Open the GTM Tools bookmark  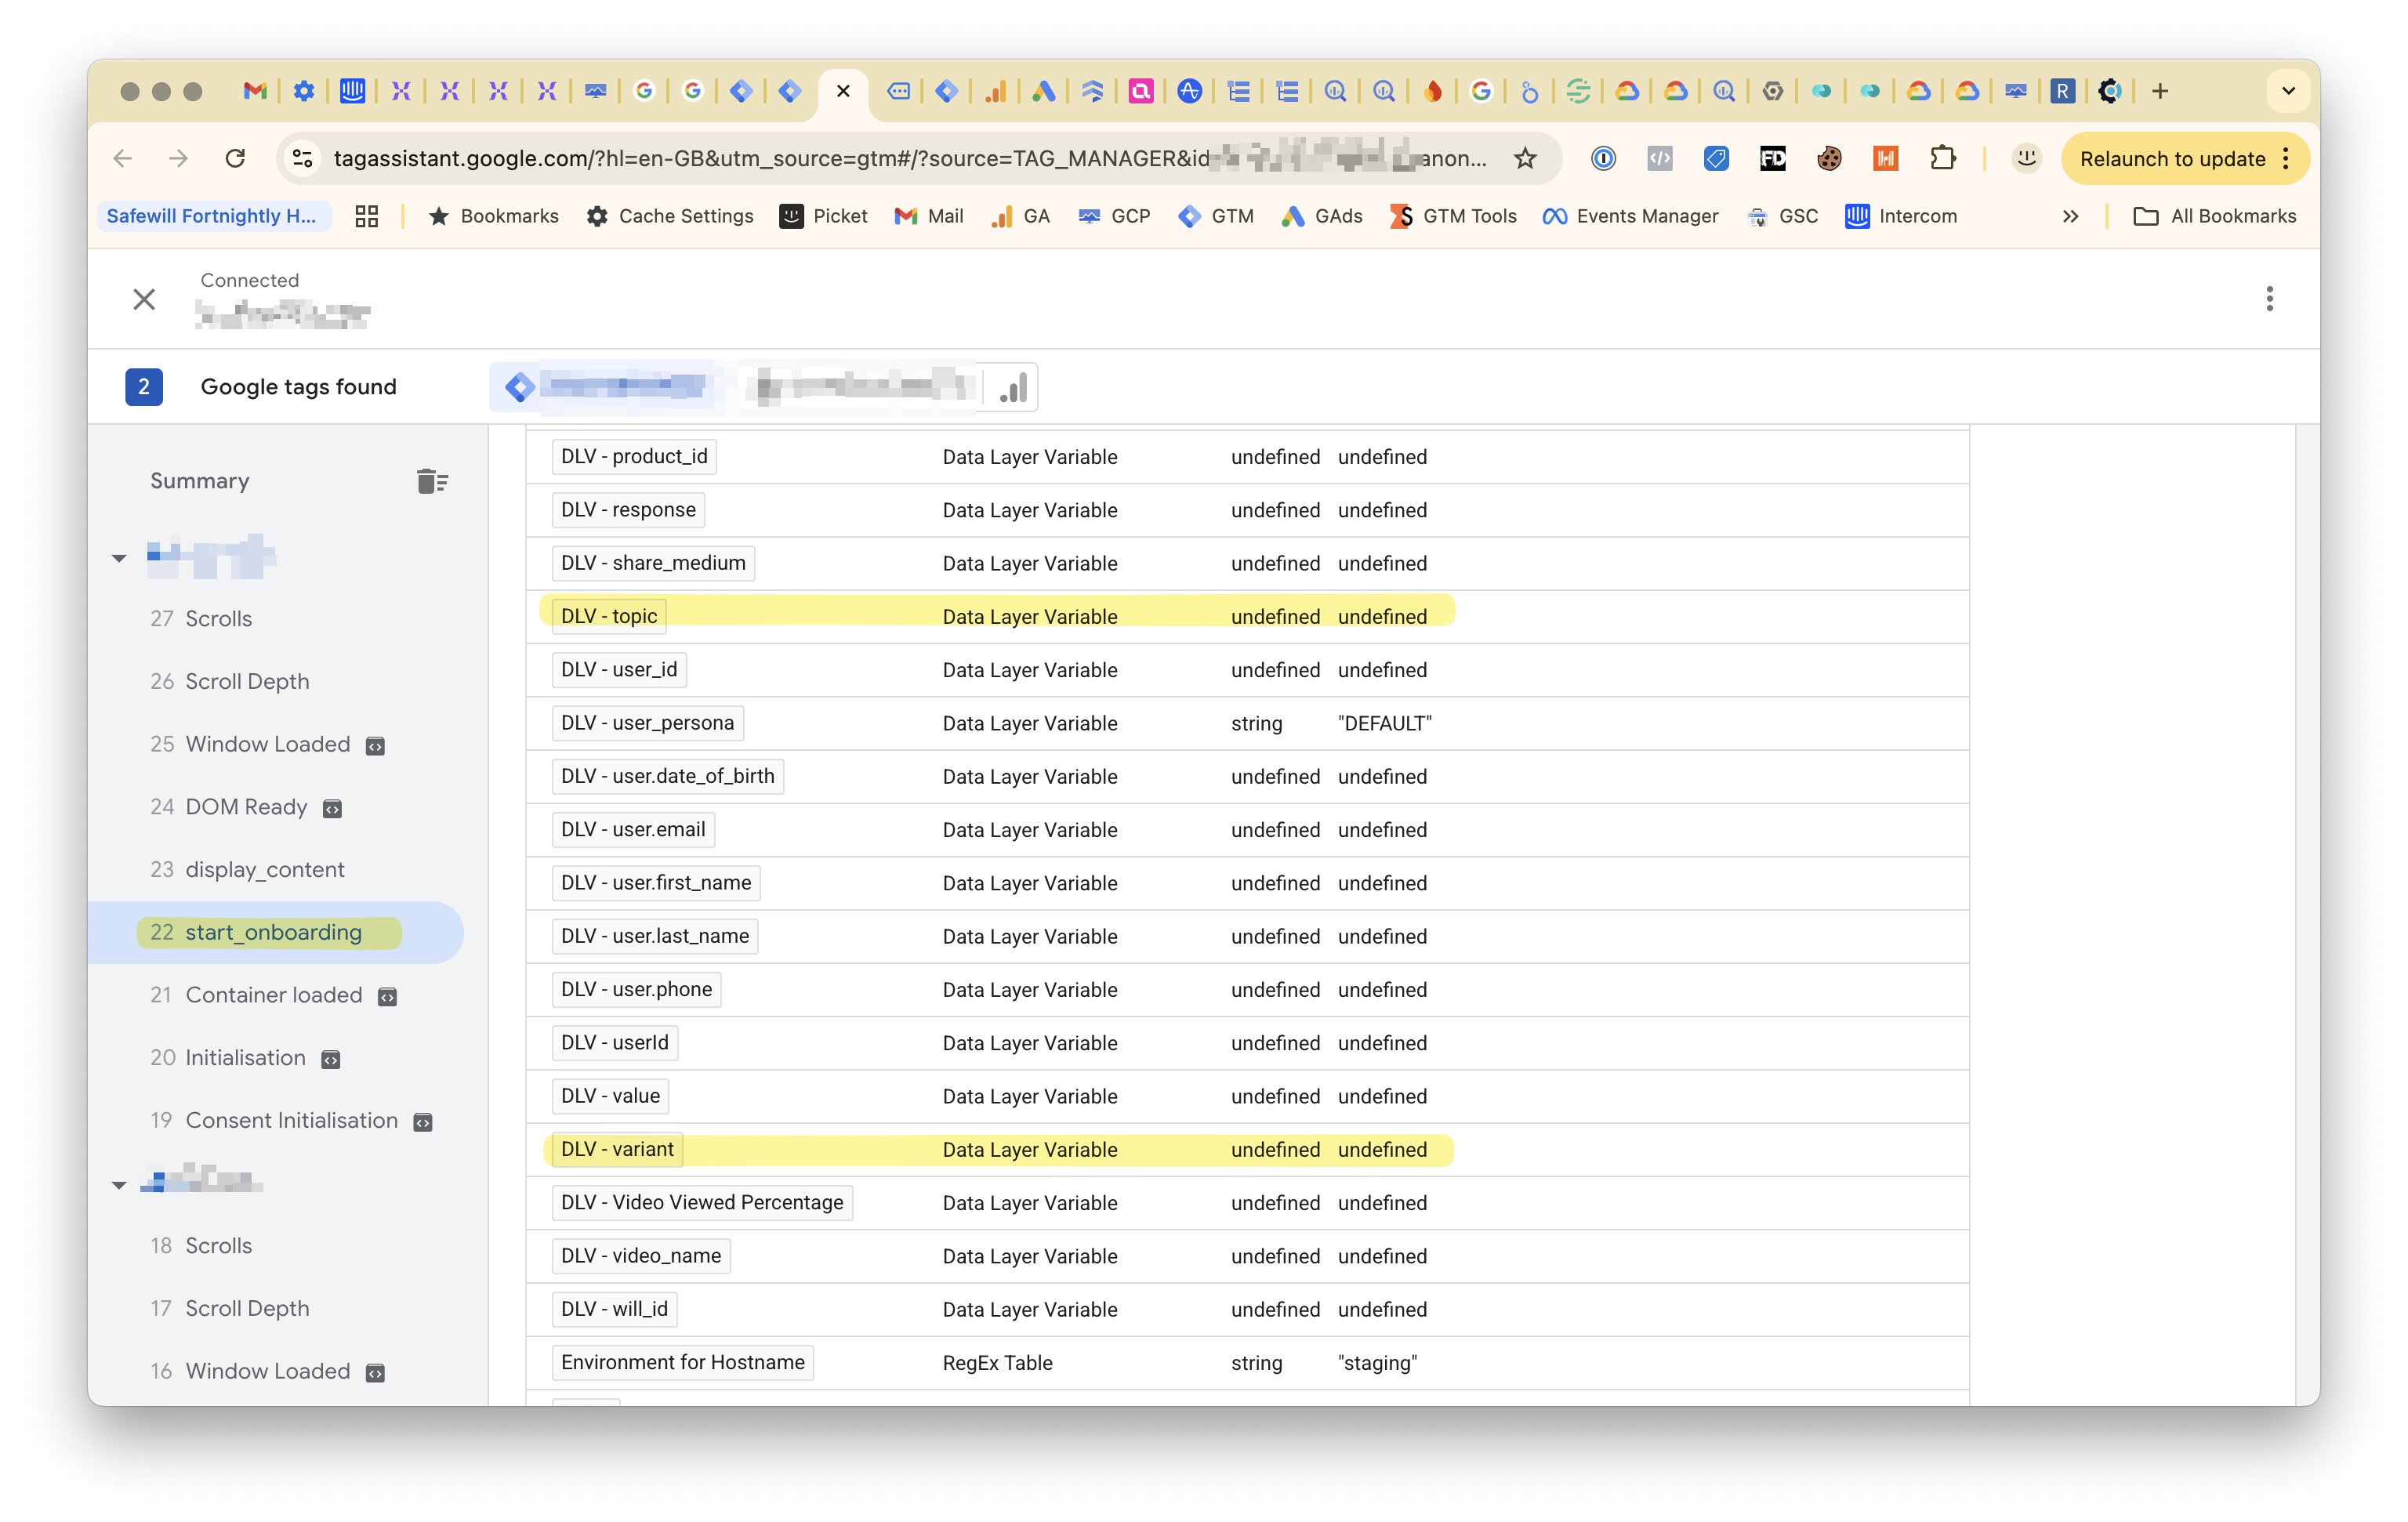click(1453, 216)
